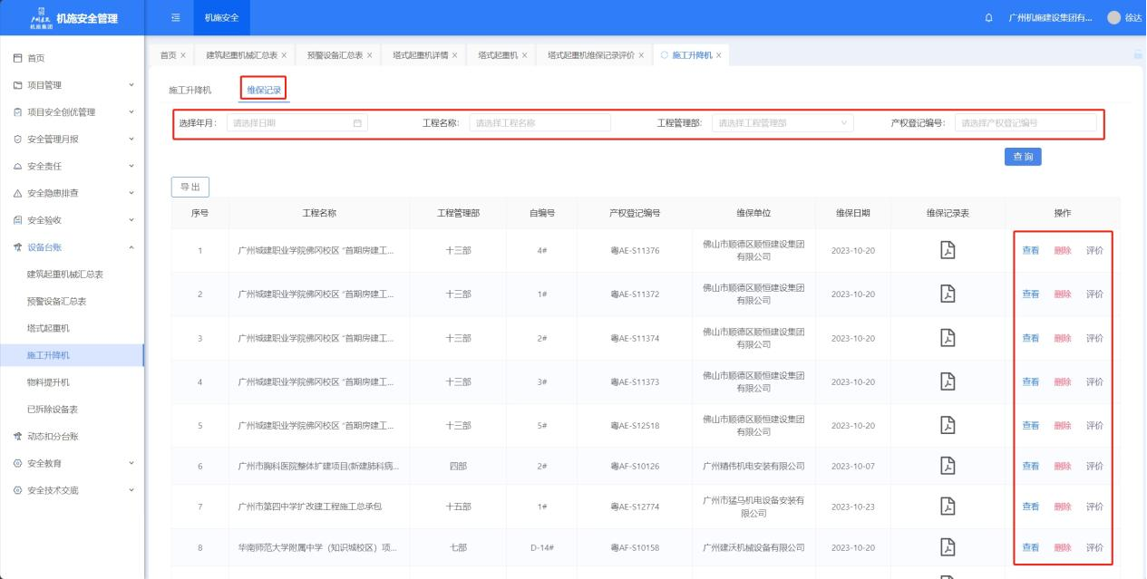Collapse sidebar using the hamburger menu icon

176,18
